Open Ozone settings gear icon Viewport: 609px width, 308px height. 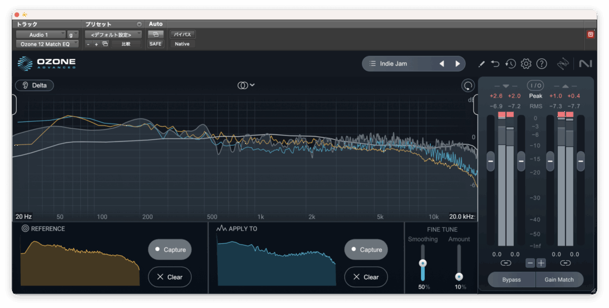click(x=526, y=64)
